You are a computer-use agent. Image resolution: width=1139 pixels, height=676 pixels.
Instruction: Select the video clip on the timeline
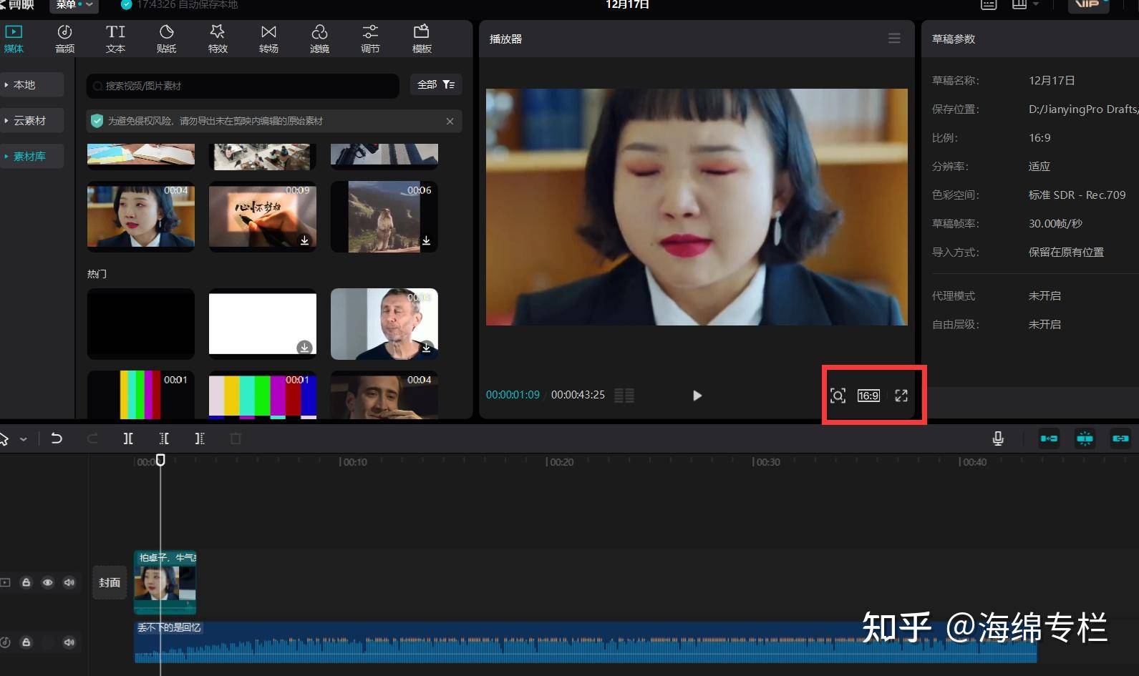pyautogui.click(x=165, y=582)
